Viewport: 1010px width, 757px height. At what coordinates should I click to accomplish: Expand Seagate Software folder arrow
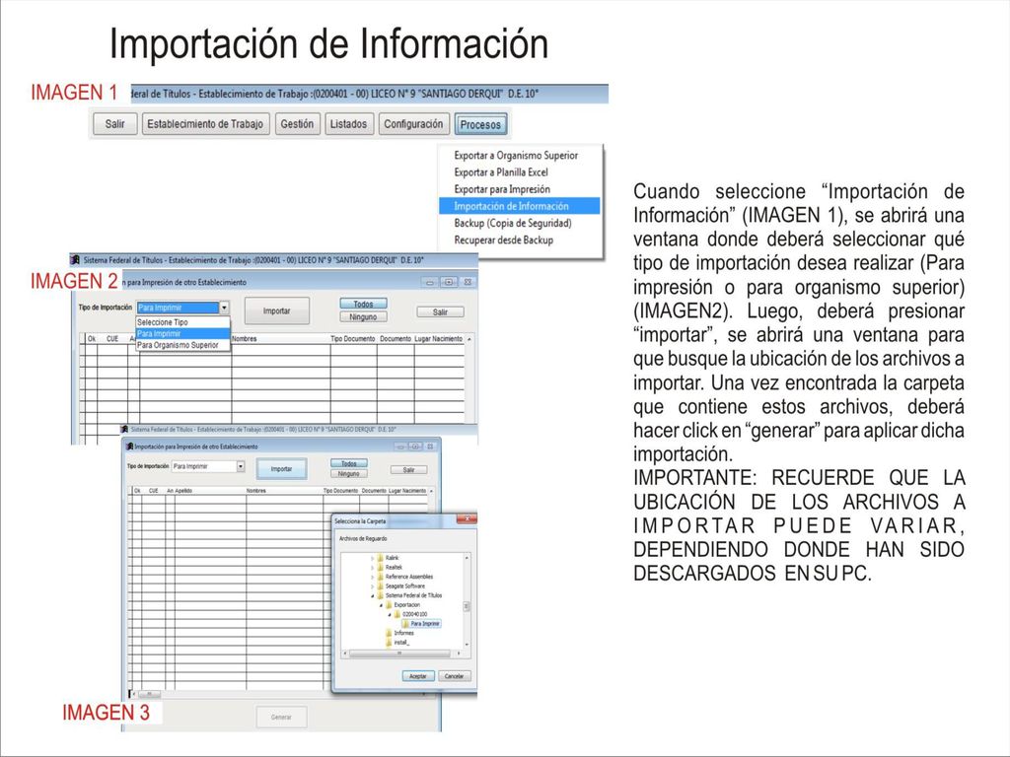point(372,585)
